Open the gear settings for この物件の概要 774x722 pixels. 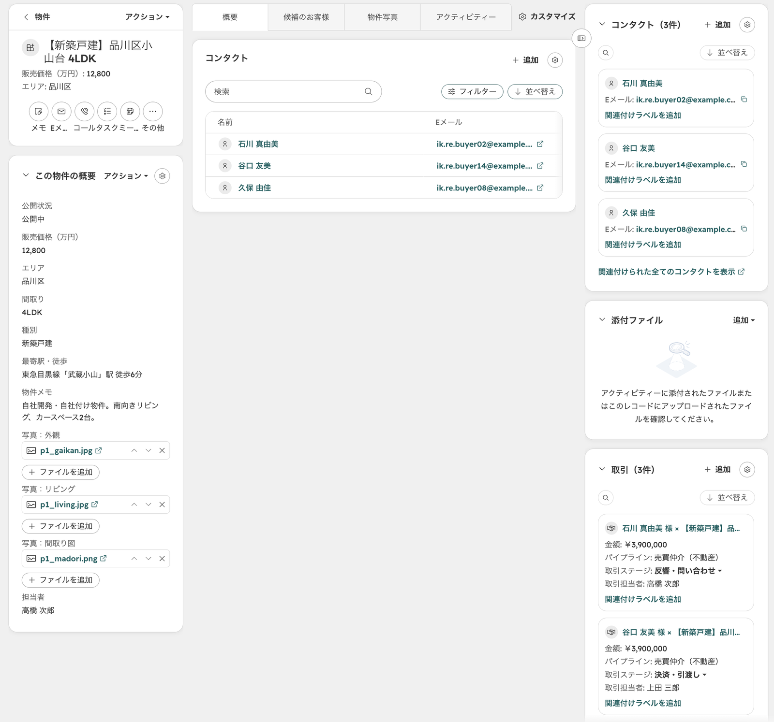point(162,176)
